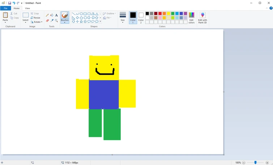Choose the Rounded rectangular callout shape

pos(89,21)
